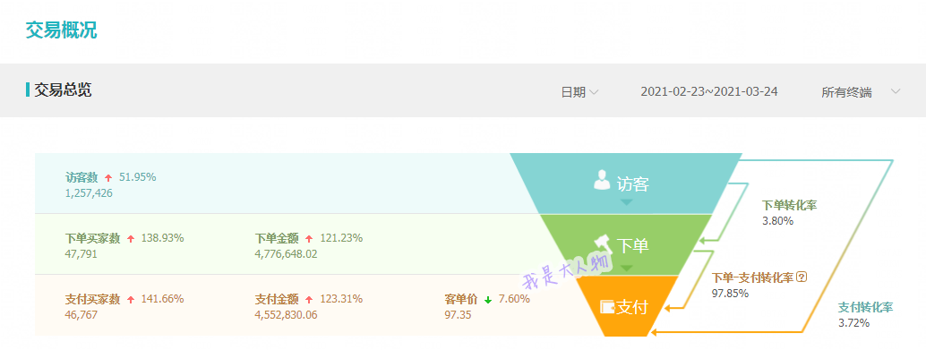Expand the 所有终端 terminal selector
Viewport: 926px width, 350px height.
[861, 92]
